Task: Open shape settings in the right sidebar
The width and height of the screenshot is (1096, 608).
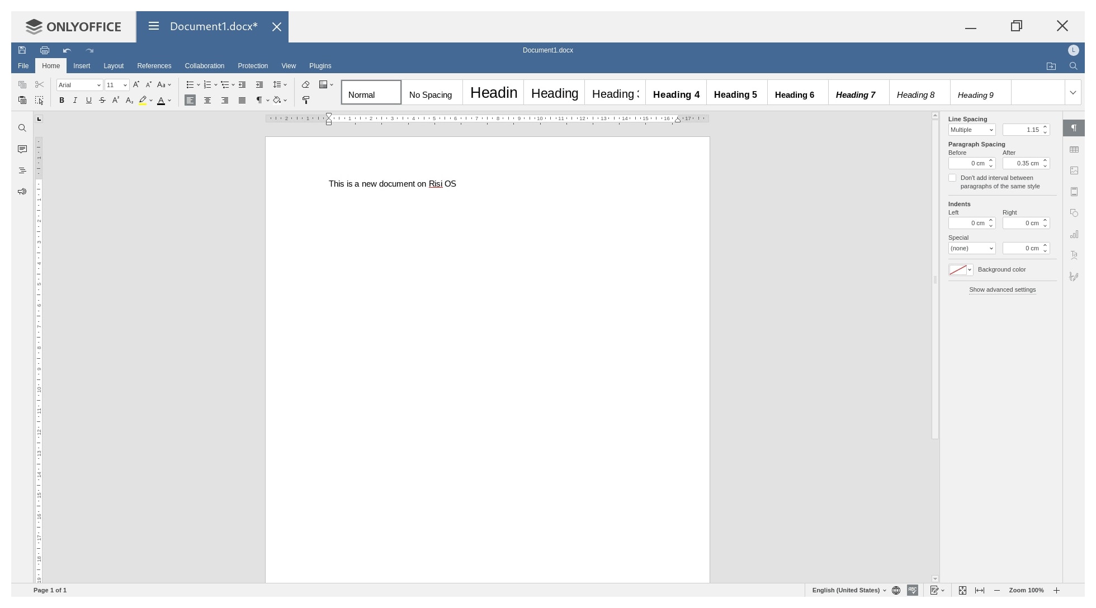Action: (x=1074, y=213)
